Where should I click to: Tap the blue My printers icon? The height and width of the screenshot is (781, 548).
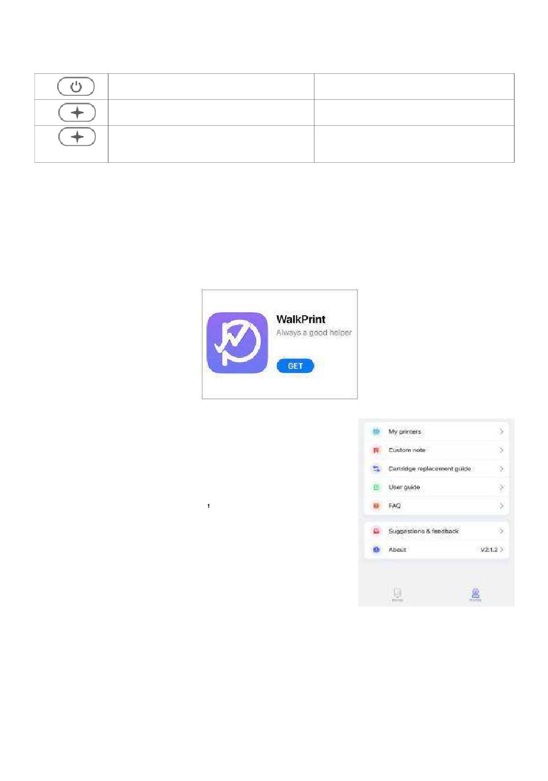[x=376, y=432]
